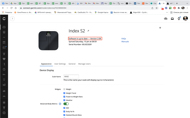Uncheck the Body Fat % checkbox
This screenshot has height=118, width=190.
tap(64, 112)
